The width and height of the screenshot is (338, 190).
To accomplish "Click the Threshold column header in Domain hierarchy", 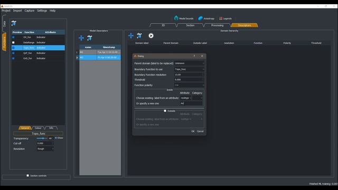I will pyautogui.click(x=316, y=43).
